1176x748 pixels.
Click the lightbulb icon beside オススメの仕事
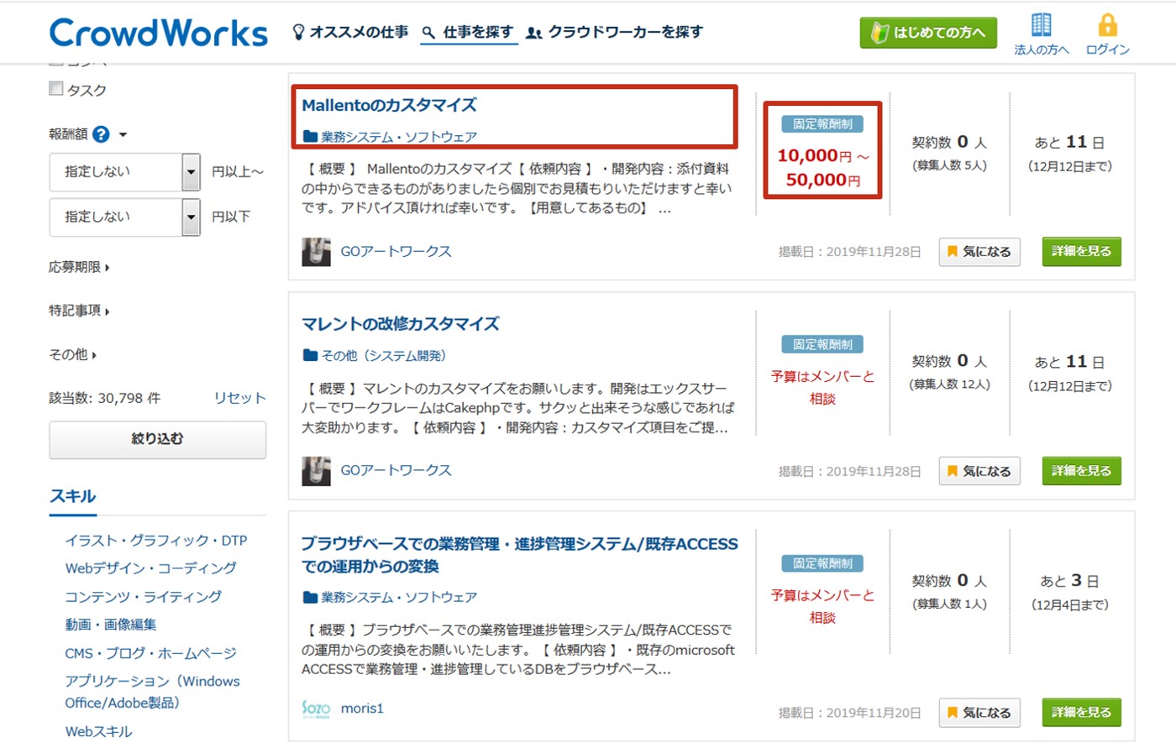tap(297, 33)
